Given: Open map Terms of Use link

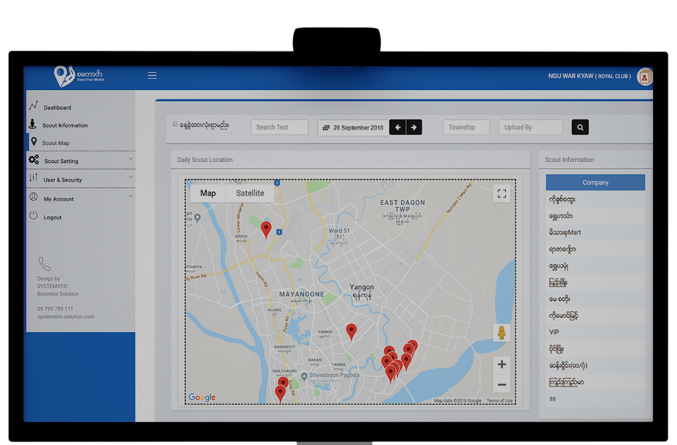Looking at the screenshot, I should pyautogui.click(x=500, y=400).
